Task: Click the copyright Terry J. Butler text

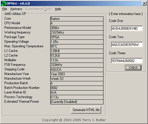Action: [74, 120]
